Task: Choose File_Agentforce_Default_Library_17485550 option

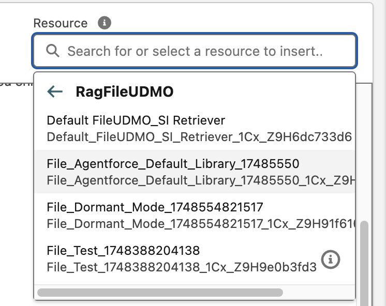Action: (x=173, y=164)
